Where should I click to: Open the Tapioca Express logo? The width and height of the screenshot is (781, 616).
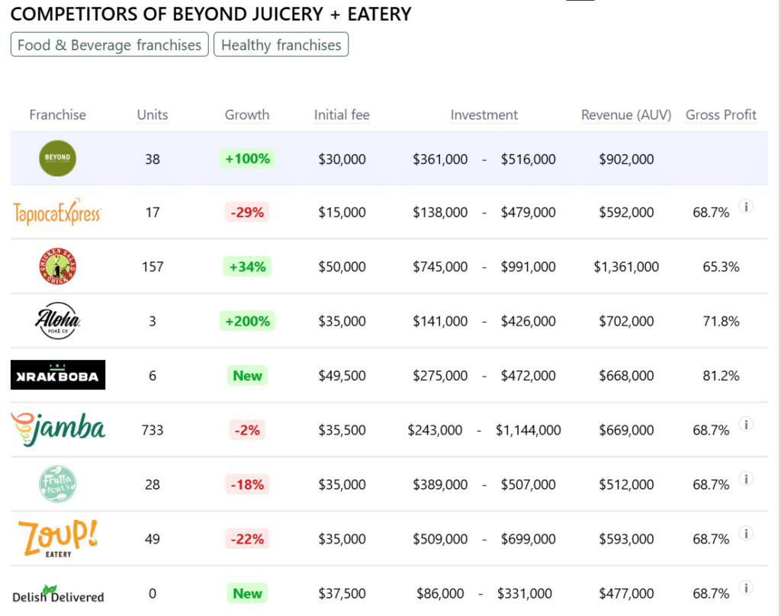point(57,212)
